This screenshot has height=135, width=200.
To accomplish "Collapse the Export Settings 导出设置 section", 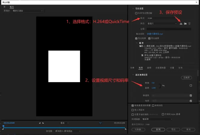I will (x=133, y=8).
